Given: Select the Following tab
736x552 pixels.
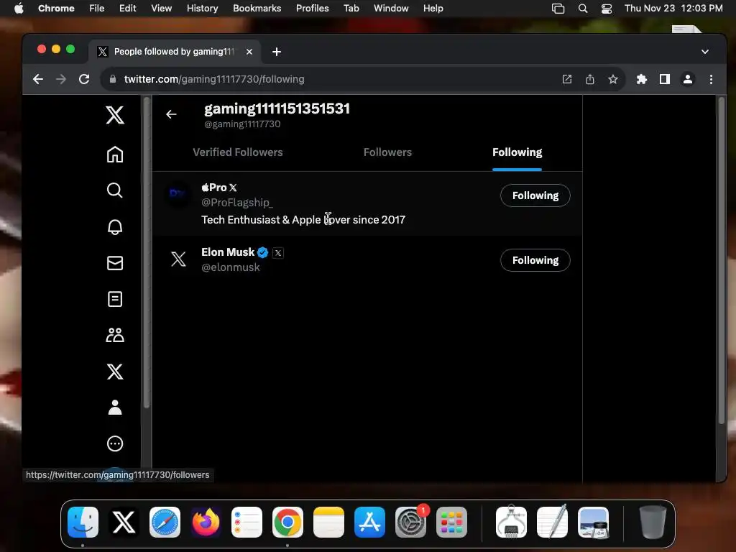Looking at the screenshot, I should point(517,152).
